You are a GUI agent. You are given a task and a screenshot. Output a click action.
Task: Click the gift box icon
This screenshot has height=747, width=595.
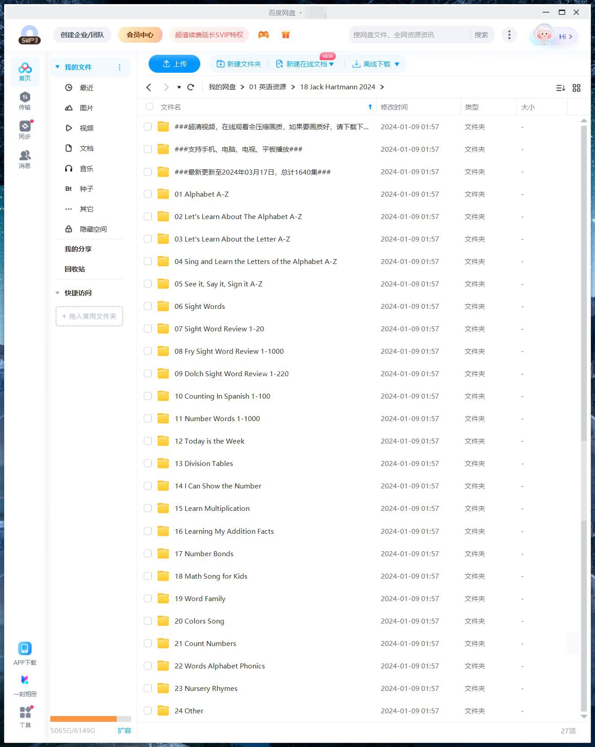click(x=286, y=35)
